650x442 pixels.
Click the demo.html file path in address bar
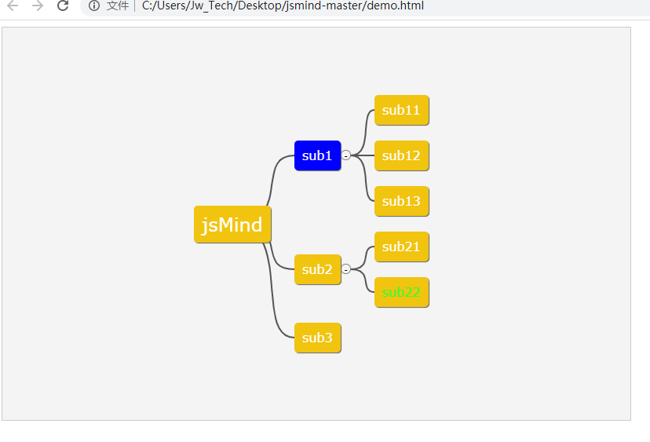pos(283,5)
